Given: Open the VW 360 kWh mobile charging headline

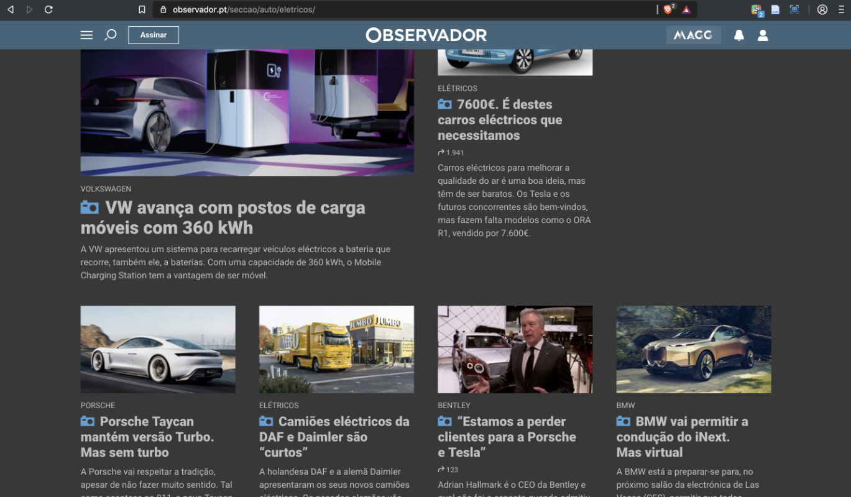Looking at the screenshot, I should pyautogui.click(x=223, y=217).
